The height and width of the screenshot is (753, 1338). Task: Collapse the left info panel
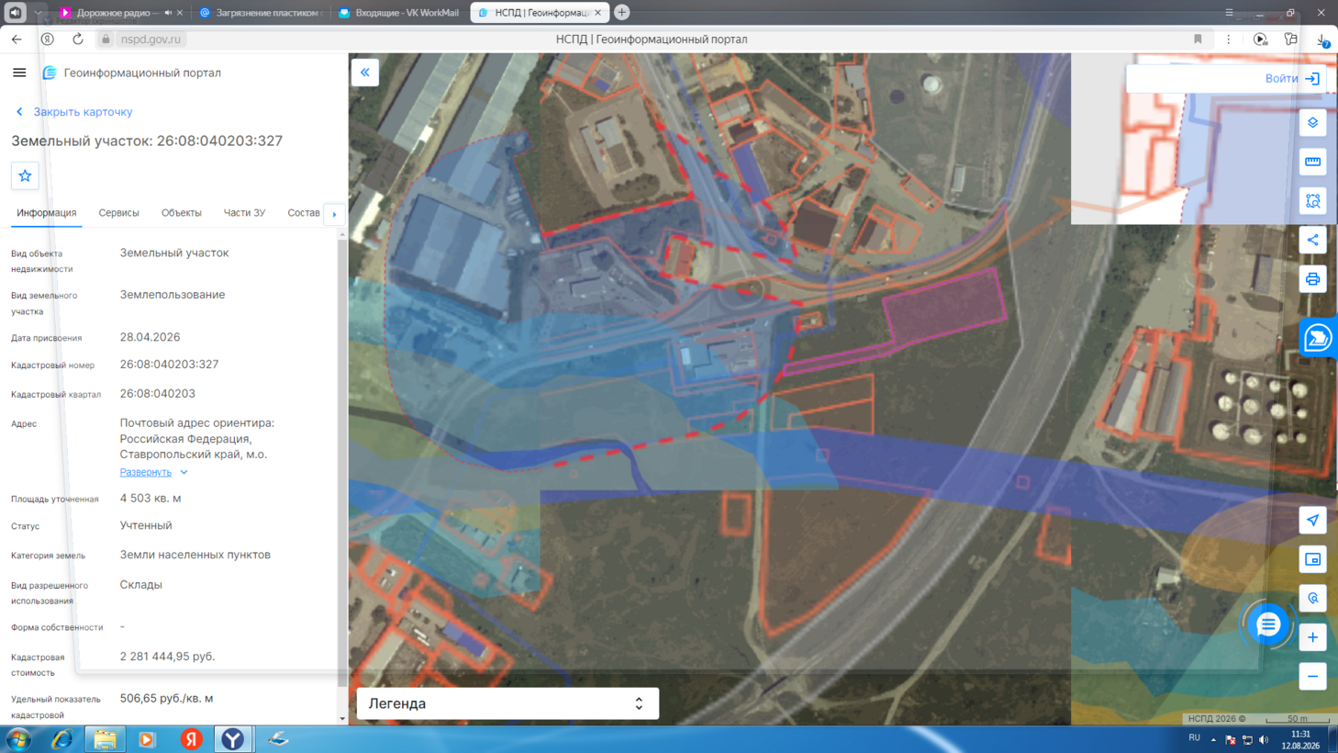click(365, 73)
